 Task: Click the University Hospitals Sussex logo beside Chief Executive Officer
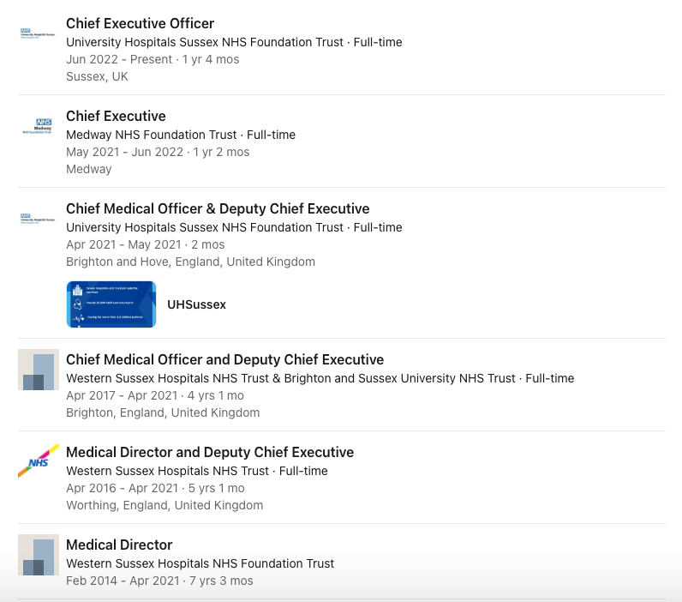click(x=38, y=34)
